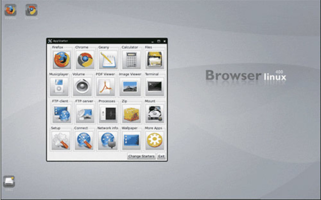The image size is (321, 200).
Task: Change the desktop Wallpaper
Action: coord(131,140)
